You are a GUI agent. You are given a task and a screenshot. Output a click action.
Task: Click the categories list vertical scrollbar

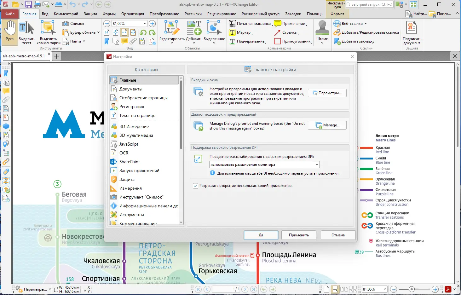[181, 115]
